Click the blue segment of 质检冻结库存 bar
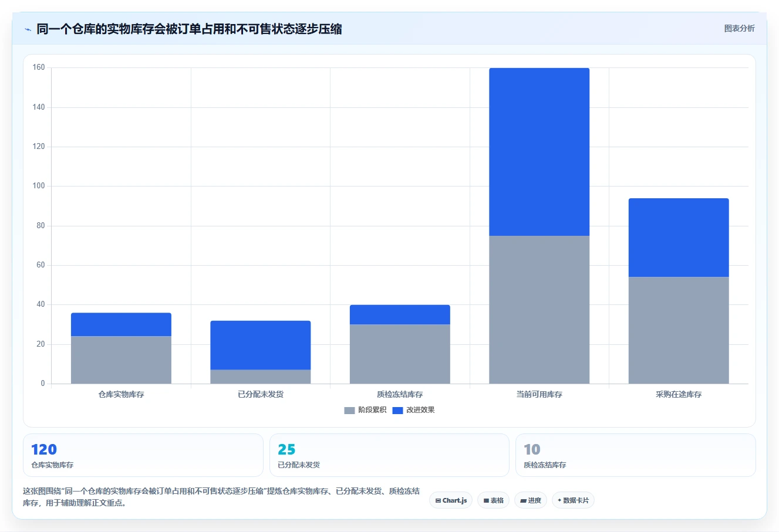 pyautogui.click(x=400, y=314)
